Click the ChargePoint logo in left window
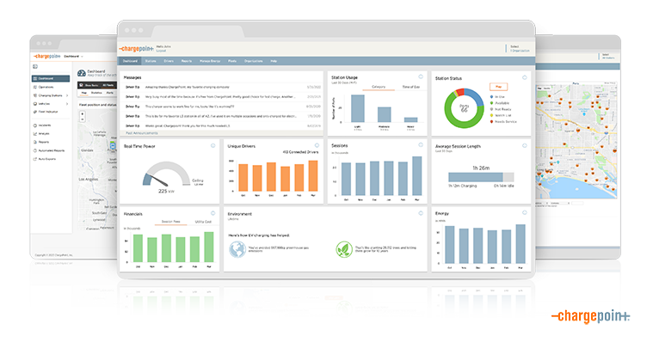 [x=46, y=56]
